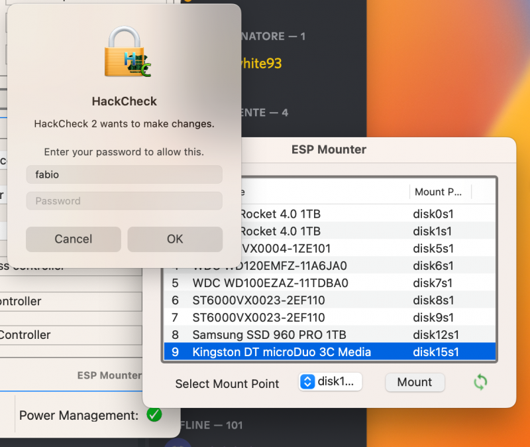Click the username field containing fabio
Image resolution: width=530 pixels, height=447 pixels.
pos(124,174)
